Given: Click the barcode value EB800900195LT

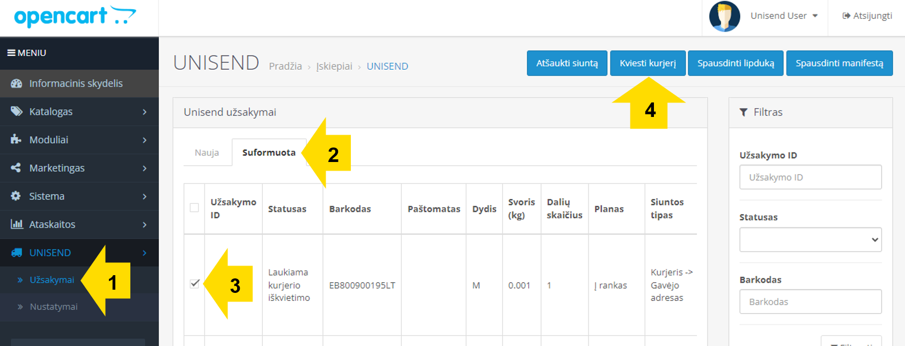Looking at the screenshot, I should [362, 285].
